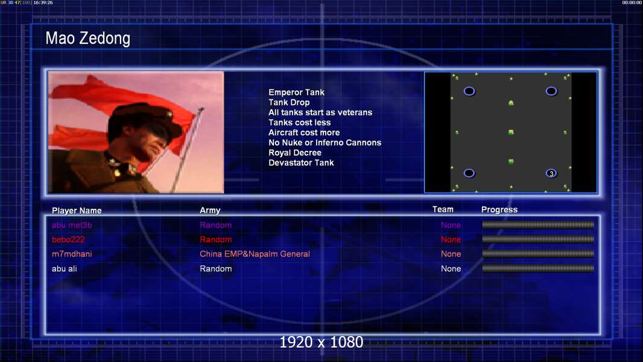
Task: Click the 00:00:00 timer readout
Action: [632, 2]
